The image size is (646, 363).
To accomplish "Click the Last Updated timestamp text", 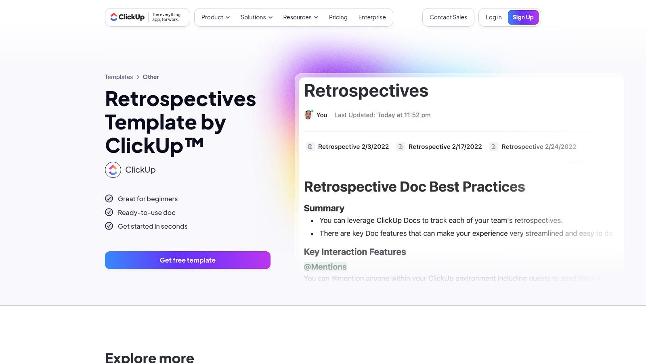I will (x=382, y=115).
